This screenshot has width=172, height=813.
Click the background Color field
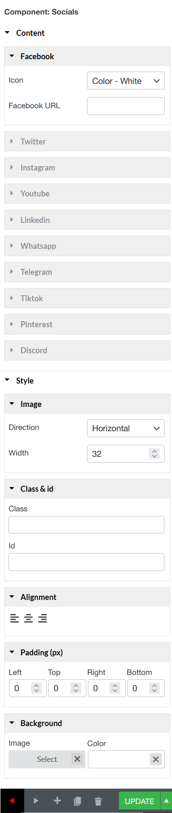tap(119, 759)
